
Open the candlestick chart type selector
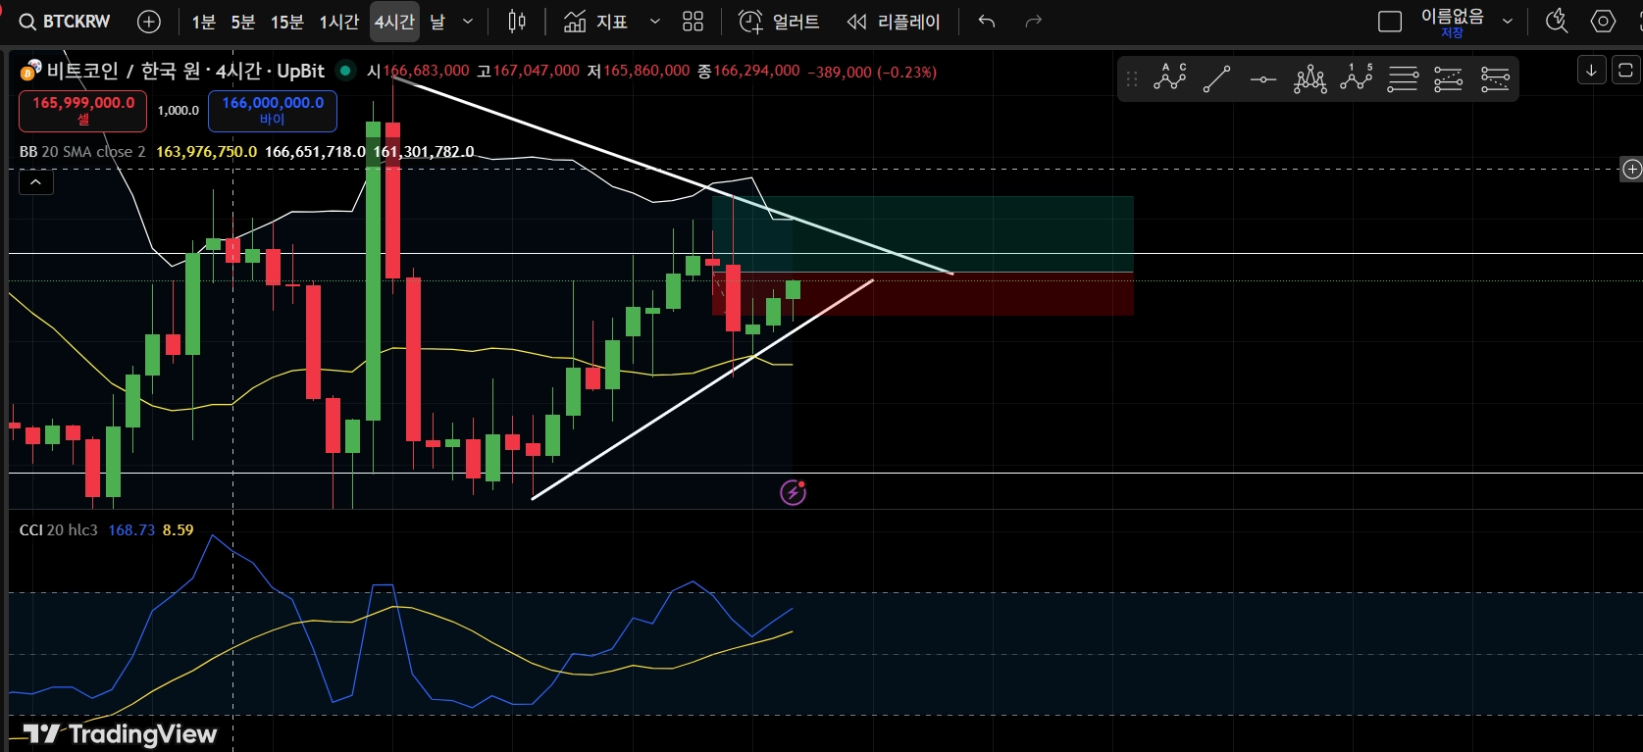[x=517, y=22]
